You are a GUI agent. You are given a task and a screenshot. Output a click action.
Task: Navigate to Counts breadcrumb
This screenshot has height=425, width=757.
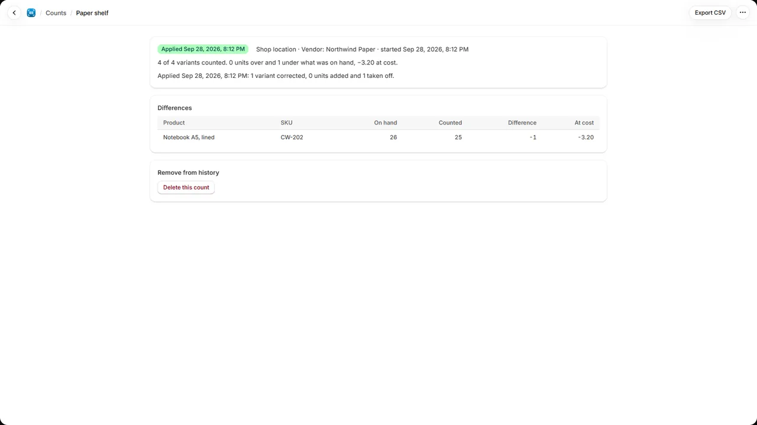point(56,12)
